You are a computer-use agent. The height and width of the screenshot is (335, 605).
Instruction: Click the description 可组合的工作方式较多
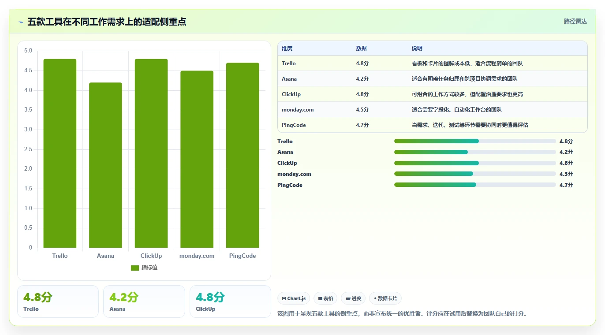(438, 94)
